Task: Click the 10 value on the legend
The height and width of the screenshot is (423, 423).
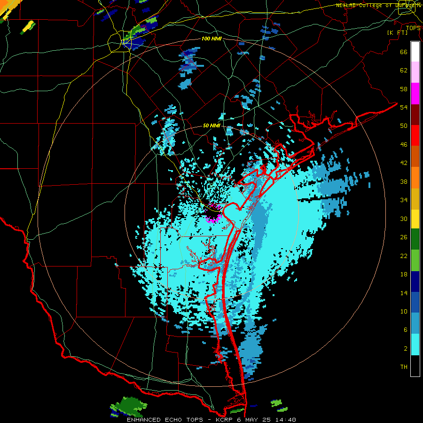Action: [404, 312]
